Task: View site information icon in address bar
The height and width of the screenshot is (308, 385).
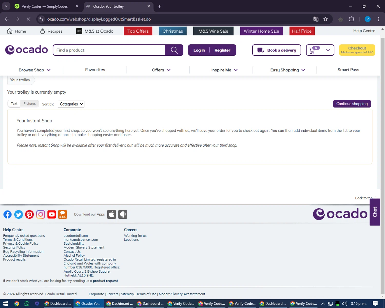Action: click(x=41, y=19)
